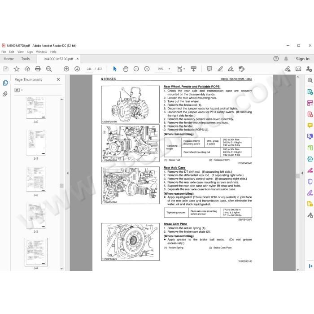Viewport: 314px width, 314px height.
Task: Click the share link icon
Action: point(288,69)
